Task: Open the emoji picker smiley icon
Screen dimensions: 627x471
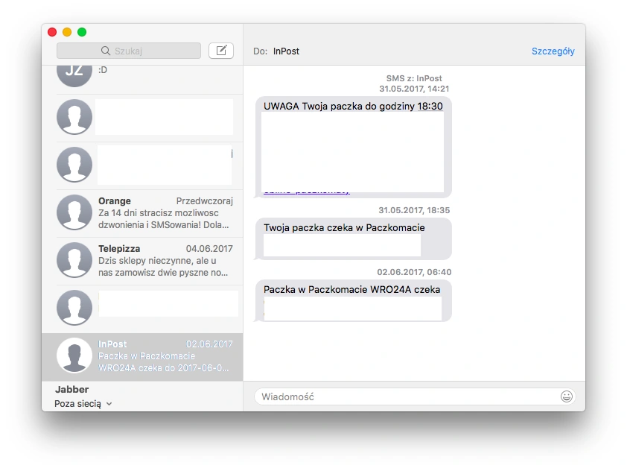Action: (x=566, y=396)
